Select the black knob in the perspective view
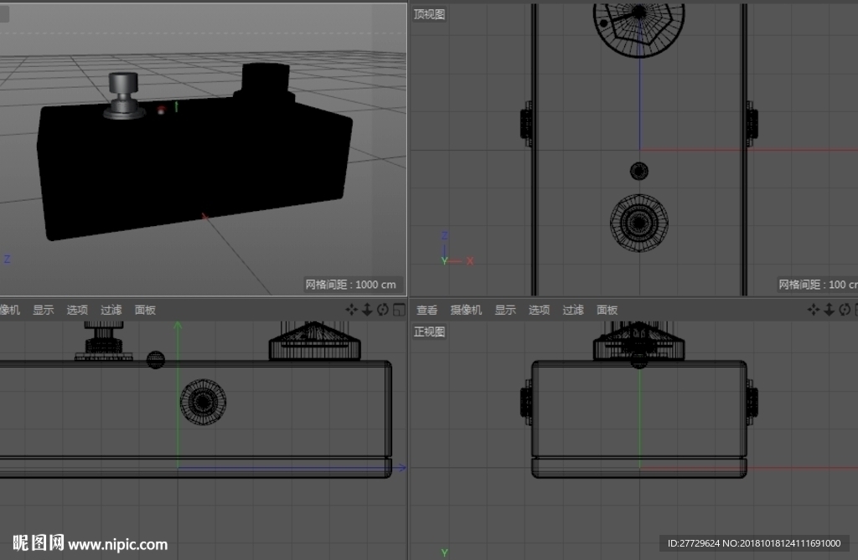The height and width of the screenshot is (560, 858). point(265,82)
